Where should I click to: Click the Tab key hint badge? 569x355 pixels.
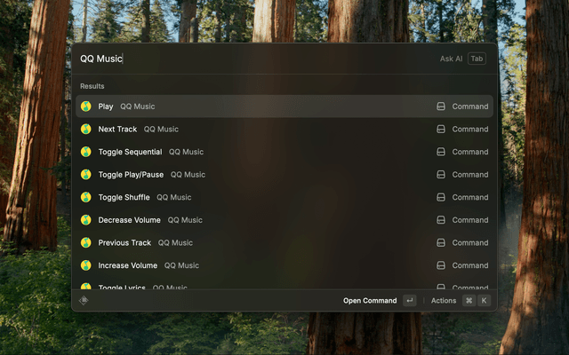[x=477, y=59]
